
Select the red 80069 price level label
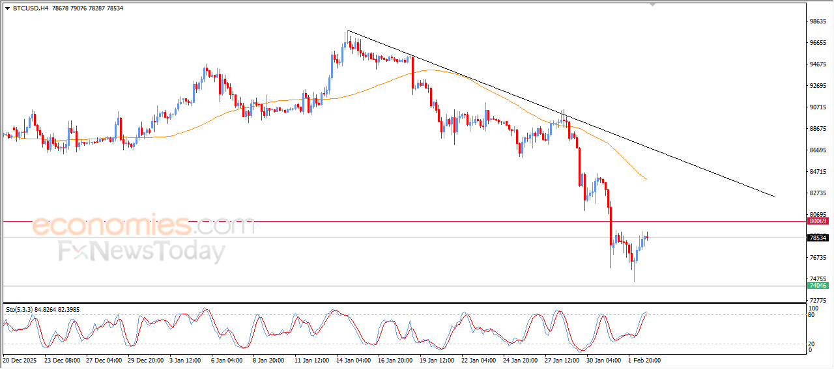click(x=818, y=221)
